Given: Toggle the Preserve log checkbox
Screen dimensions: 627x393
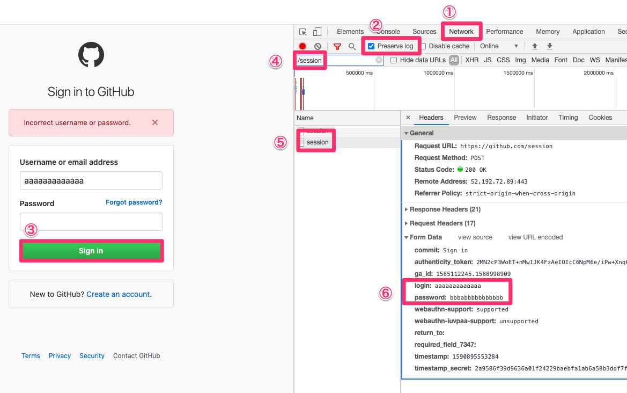Looking at the screenshot, I should pyautogui.click(x=371, y=46).
